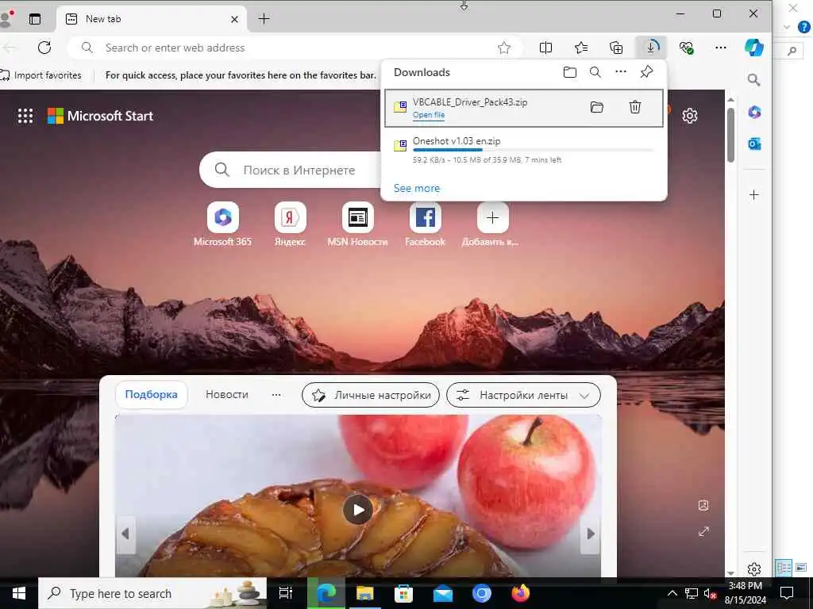Open the Microsoft 365 quick link

[x=223, y=224]
